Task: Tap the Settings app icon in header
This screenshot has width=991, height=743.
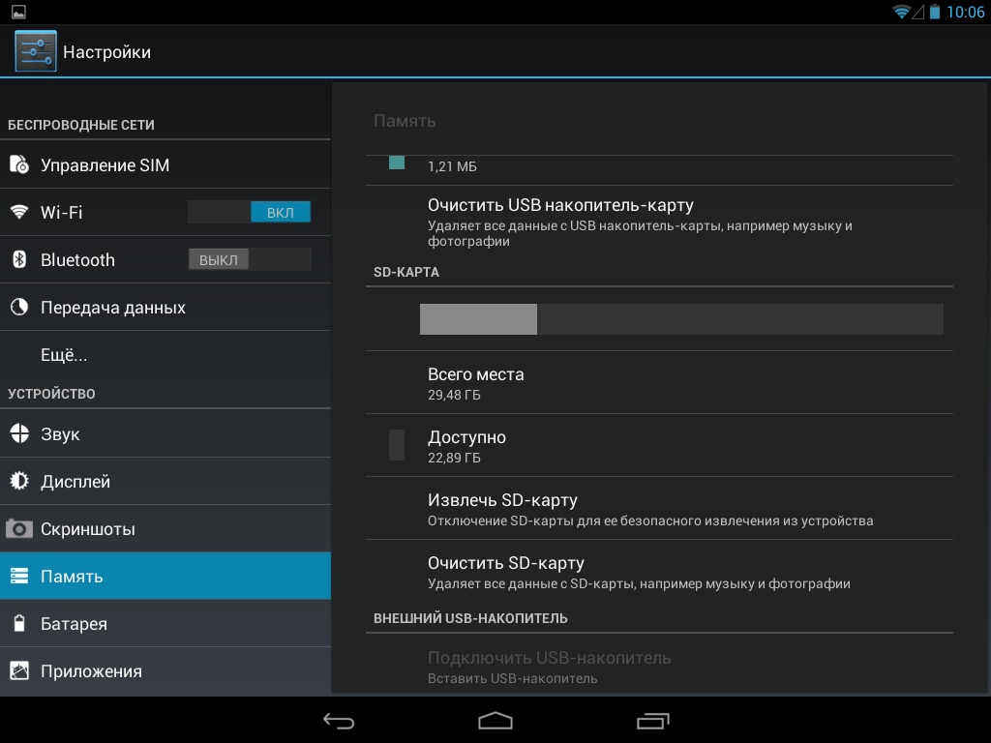Action: click(36, 51)
